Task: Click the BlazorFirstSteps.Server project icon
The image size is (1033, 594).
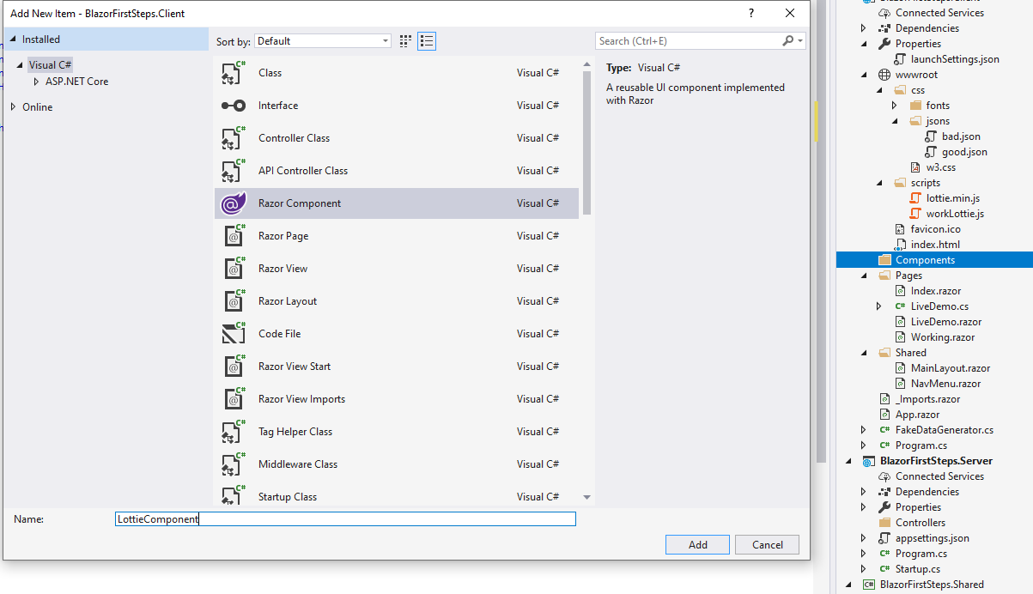Action: pos(869,461)
